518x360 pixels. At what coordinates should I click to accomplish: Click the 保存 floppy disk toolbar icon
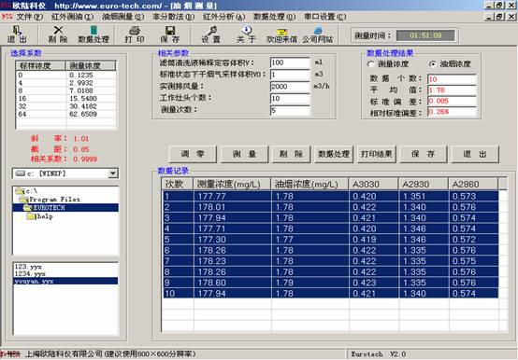(x=170, y=35)
